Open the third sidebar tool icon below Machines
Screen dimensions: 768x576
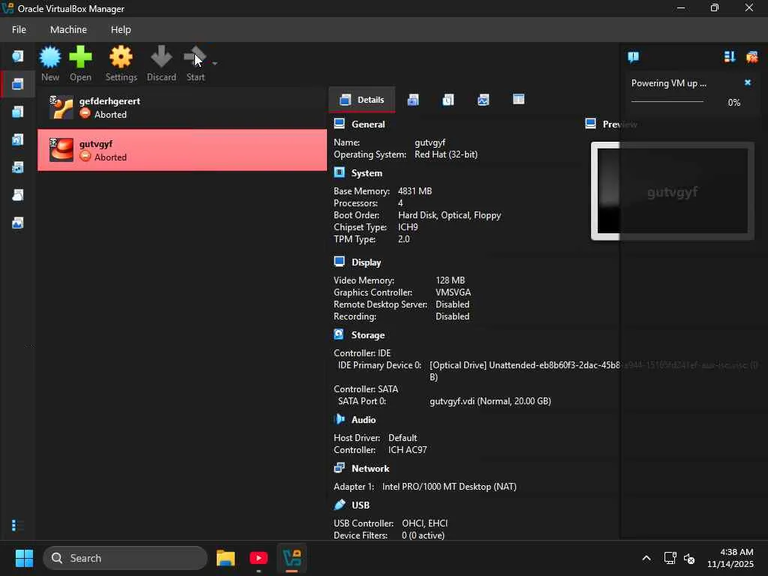pos(18,112)
